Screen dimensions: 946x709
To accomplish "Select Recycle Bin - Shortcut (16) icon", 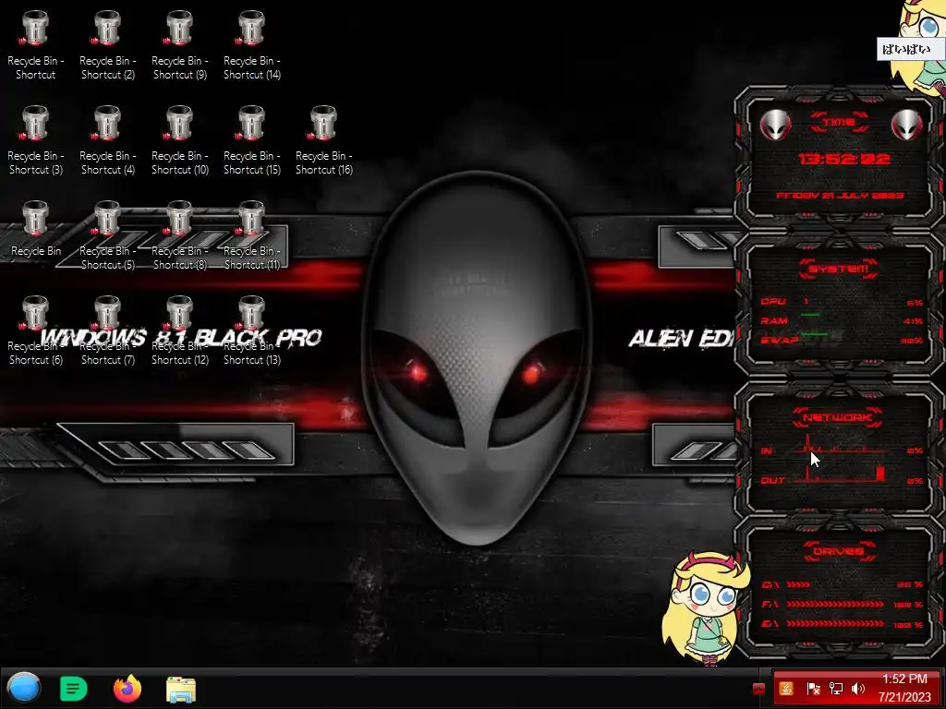I will click(x=324, y=140).
